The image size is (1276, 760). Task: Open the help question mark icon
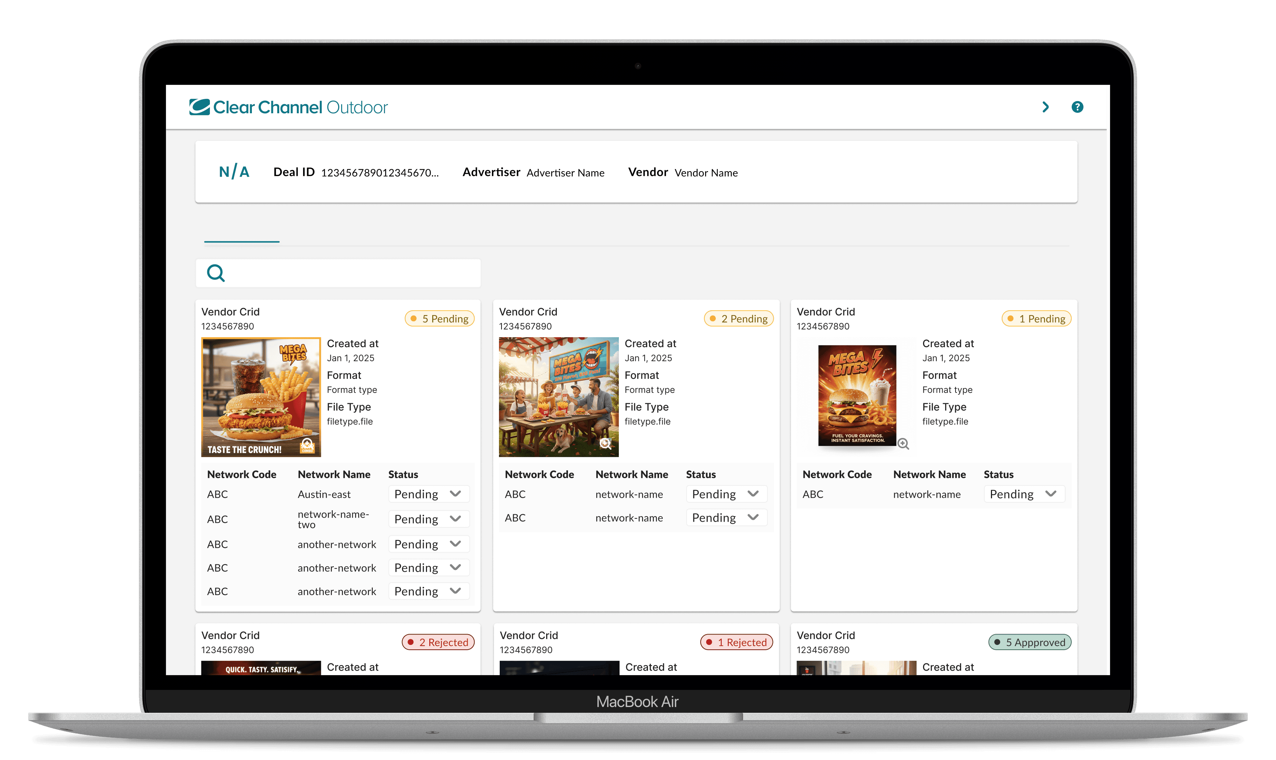(x=1077, y=107)
